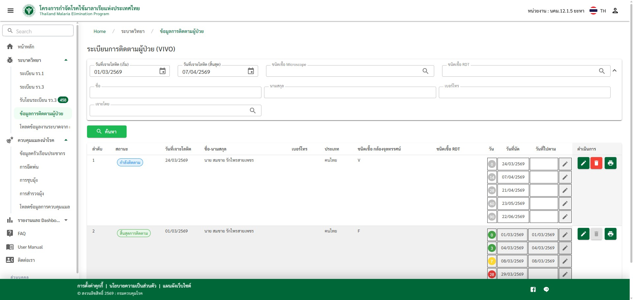Collapse the search filter panel chevron
Screen dimensions: 633x300
point(615,70)
